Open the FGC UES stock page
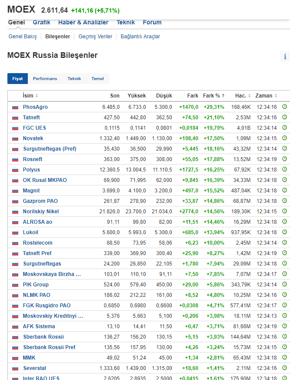290x380 pixels. 34,128
